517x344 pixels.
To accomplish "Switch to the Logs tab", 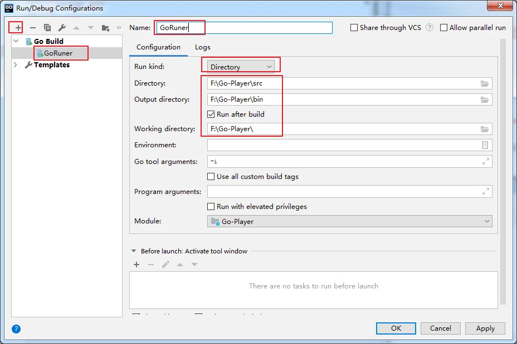I will pos(203,47).
